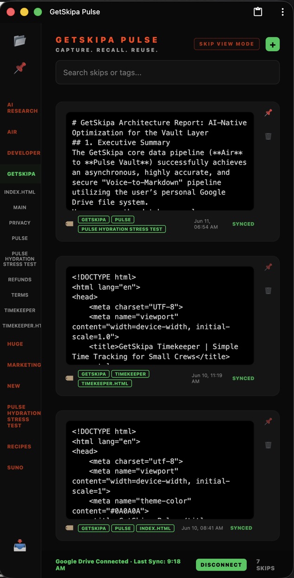Select the AIR category in the sidebar

pyautogui.click(x=12, y=132)
